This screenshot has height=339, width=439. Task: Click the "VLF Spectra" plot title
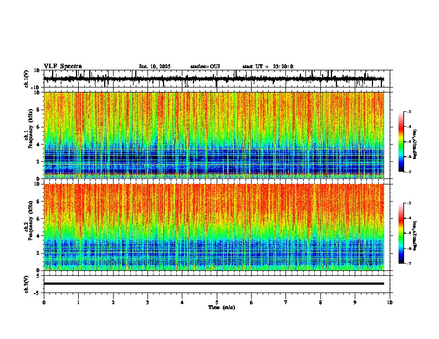coord(63,66)
